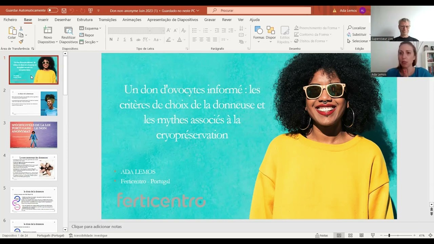The height and width of the screenshot is (244, 434).
Task: Toggle Guardar Automaticamente switch
Action: (x=53, y=11)
